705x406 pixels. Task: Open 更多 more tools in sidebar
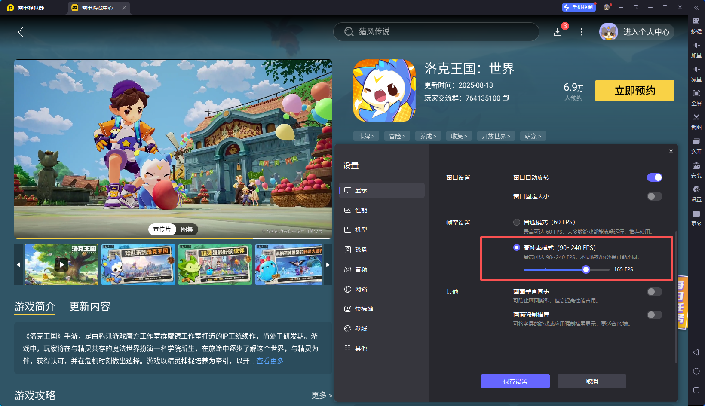(x=696, y=218)
